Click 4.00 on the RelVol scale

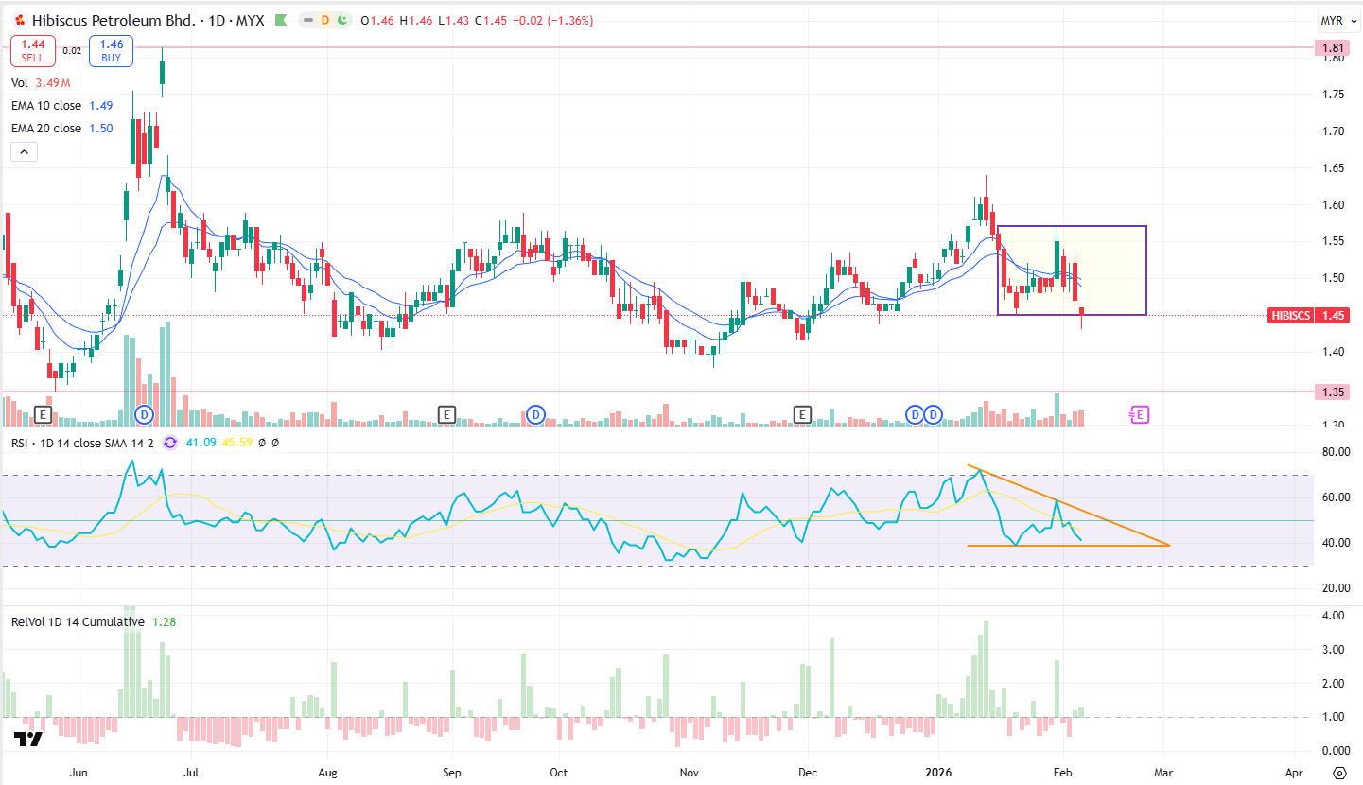pyautogui.click(x=1335, y=615)
